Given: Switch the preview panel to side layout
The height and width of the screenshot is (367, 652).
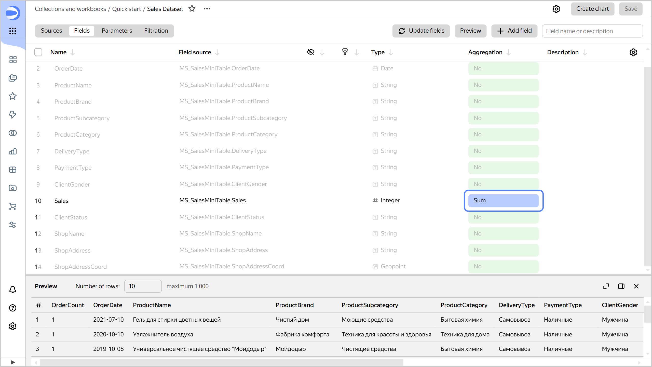Looking at the screenshot, I should (621, 286).
